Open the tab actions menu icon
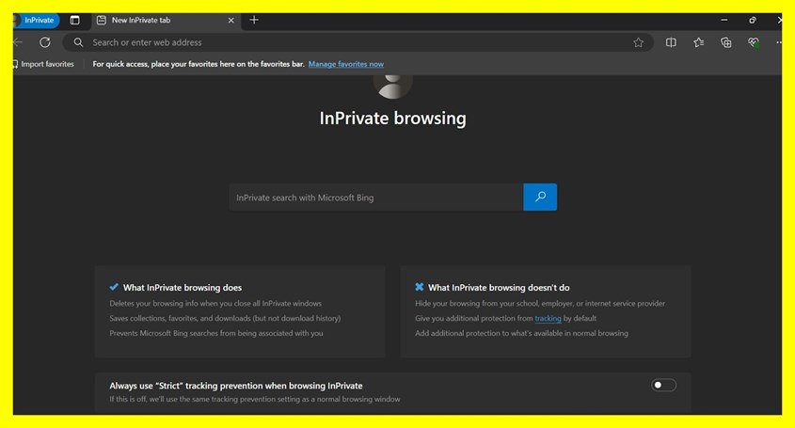Image resolution: width=795 pixels, height=428 pixels. (x=74, y=21)
